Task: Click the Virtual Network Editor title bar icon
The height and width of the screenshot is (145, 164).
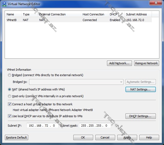Action: point(4,4)
